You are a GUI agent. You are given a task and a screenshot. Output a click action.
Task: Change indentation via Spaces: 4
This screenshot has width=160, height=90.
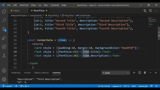(116, 86)
